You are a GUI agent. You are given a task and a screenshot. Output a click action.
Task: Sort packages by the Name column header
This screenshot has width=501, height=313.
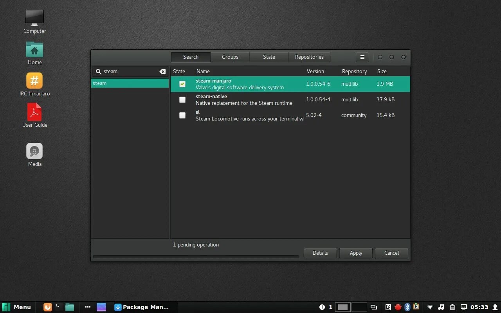pos(203,72)
